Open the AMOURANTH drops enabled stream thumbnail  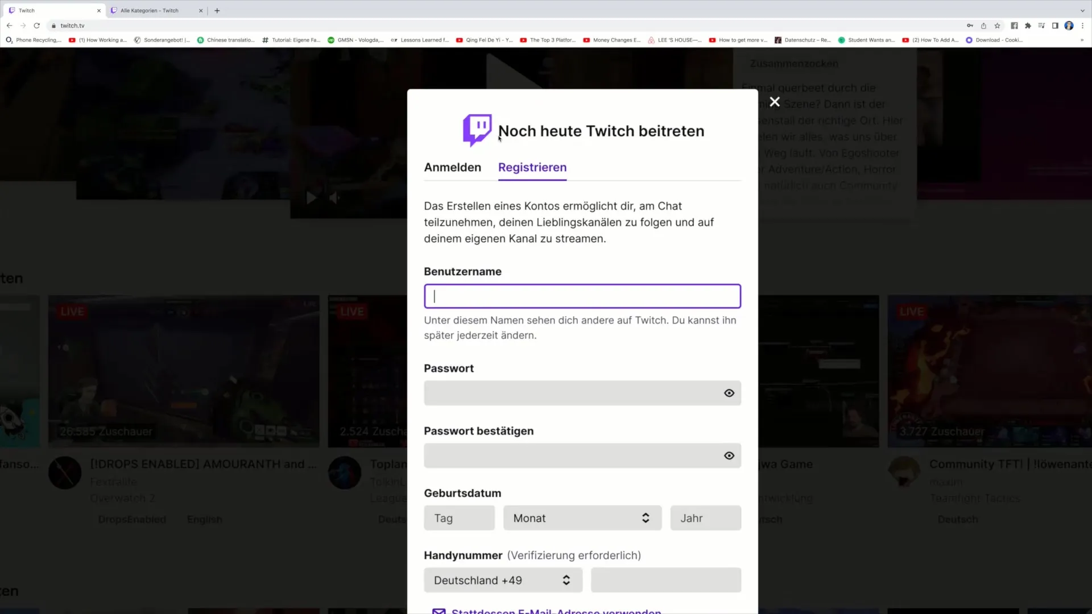click(x=184, y=371)
